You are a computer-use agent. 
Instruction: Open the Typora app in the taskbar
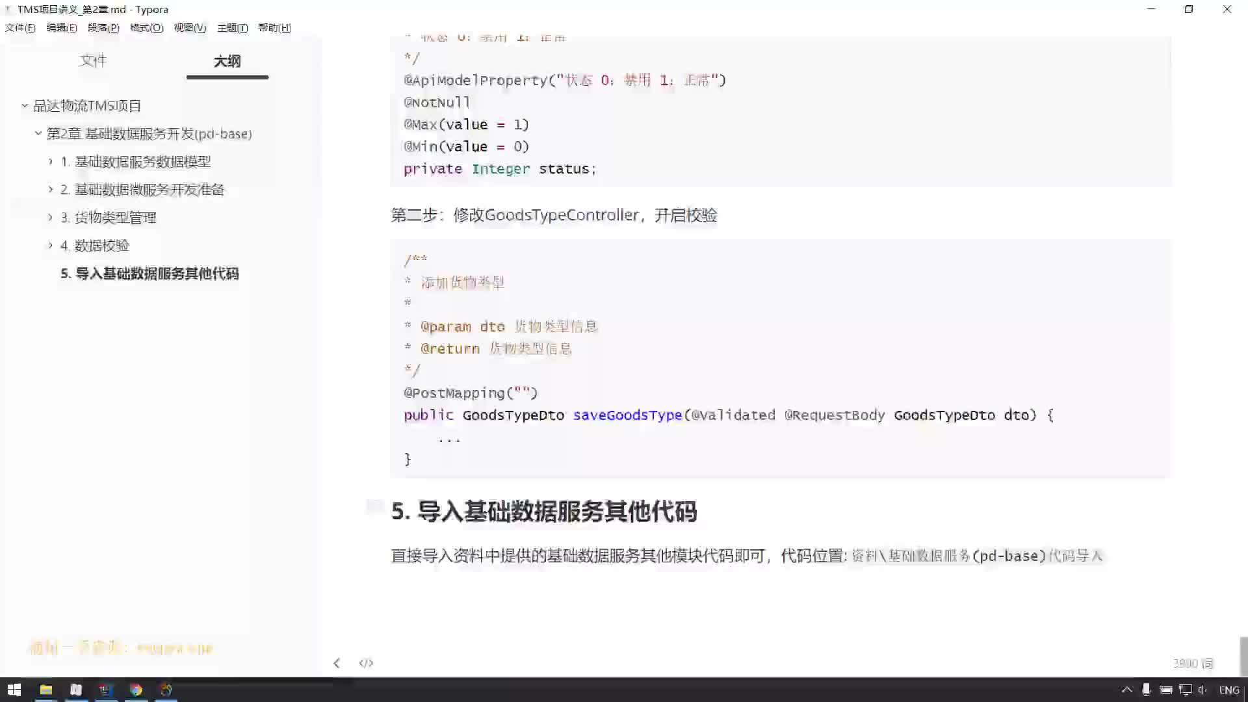76,690
